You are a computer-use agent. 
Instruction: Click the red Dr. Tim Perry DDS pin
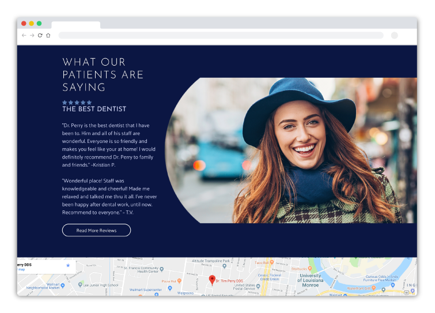[212, 280]
